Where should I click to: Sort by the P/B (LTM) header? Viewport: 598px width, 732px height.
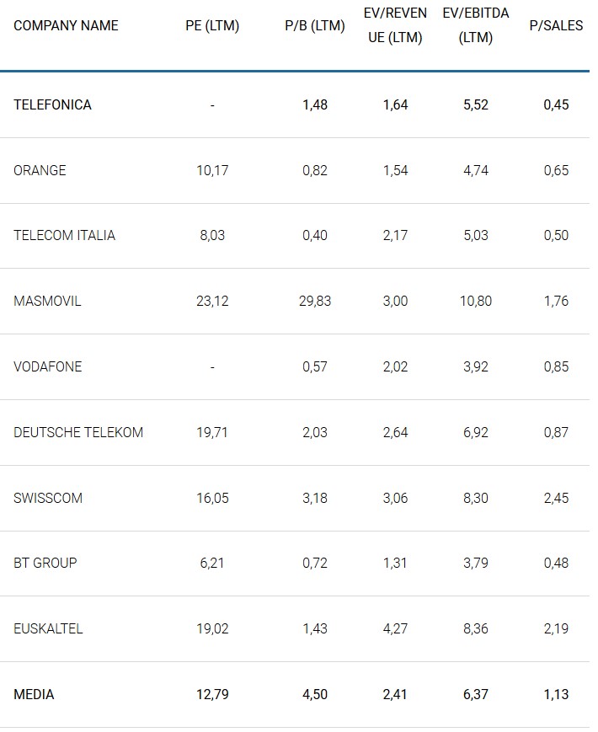(315, 26)
